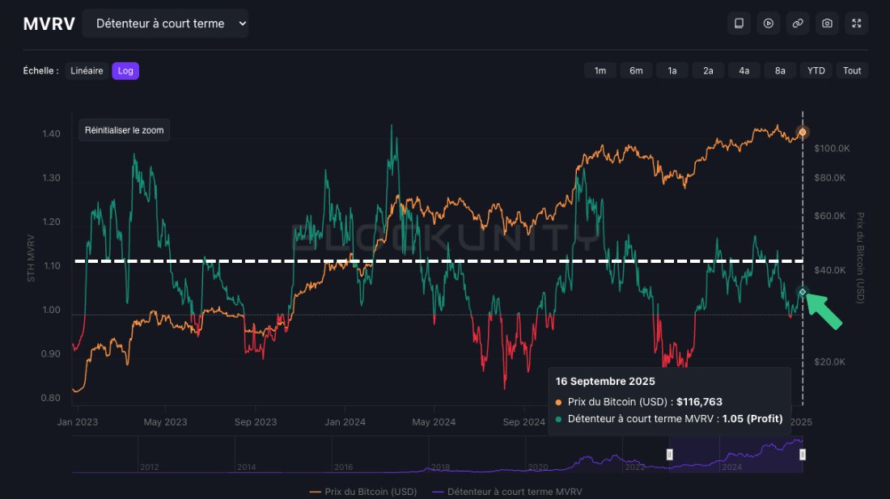Click the May 2024 axis label
This screenshot has width=890, height=499.
tap(434, 422)
